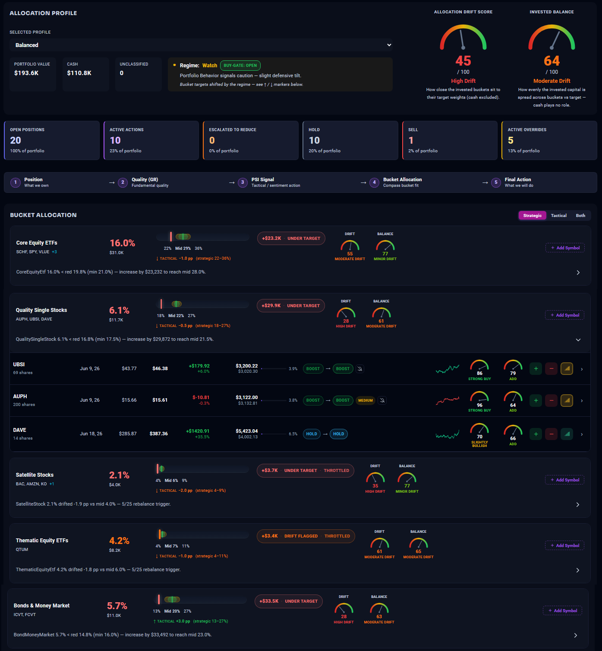The width and height of the screenshot is (602, 651).
Task: Click Add Symbol for Core Equity ETFs
Action: click(565, 248)
